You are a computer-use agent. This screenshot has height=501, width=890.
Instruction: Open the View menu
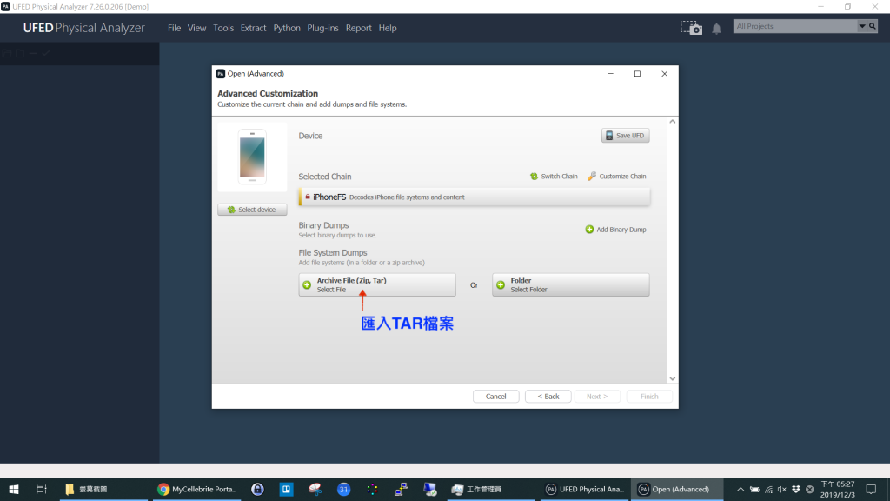196,28
